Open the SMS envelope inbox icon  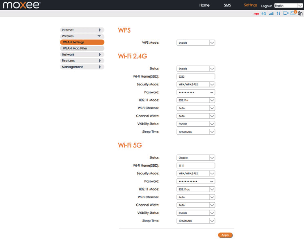[293, 13]
